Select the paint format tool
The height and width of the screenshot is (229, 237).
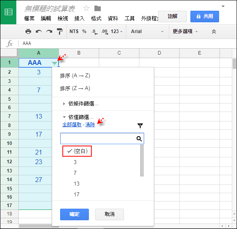[x=60, y=31]
